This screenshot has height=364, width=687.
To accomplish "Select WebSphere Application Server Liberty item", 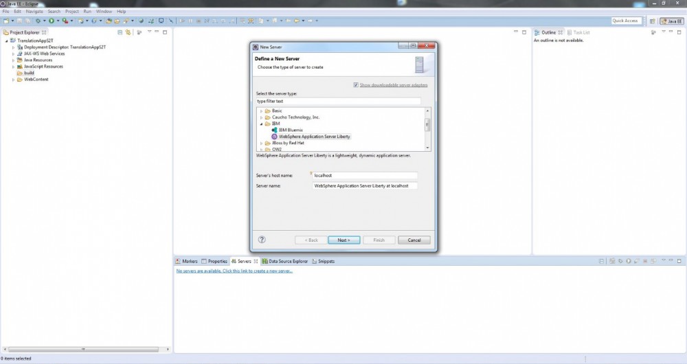I will 314,137.
